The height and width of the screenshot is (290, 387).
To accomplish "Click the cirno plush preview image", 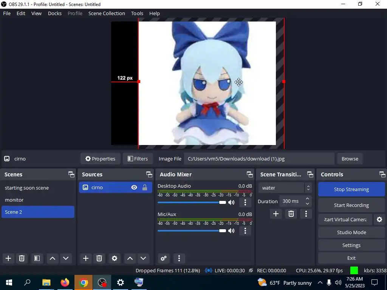I will (207, 83).
